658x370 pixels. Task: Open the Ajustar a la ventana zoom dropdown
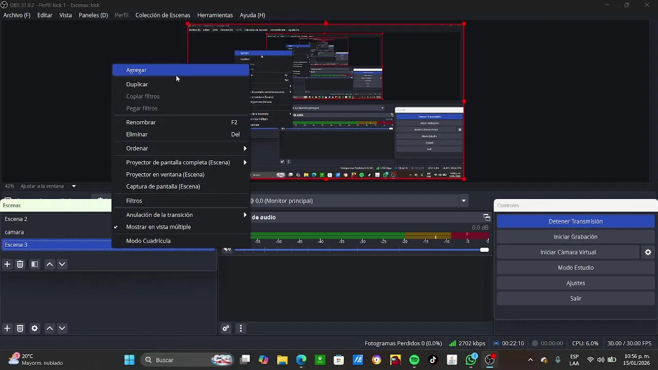click(x=74, y=186)
